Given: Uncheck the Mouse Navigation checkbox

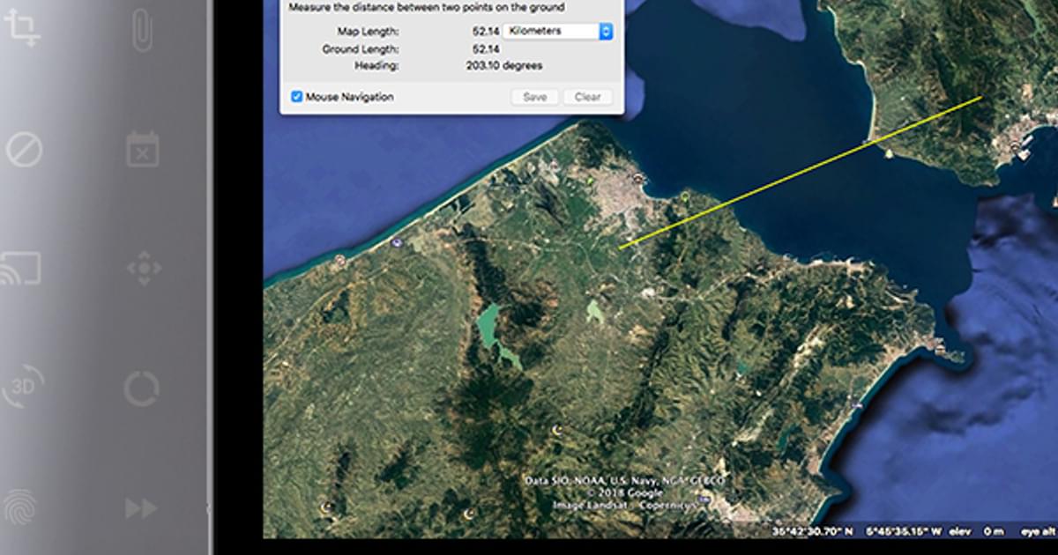Looking at the screenshot, I should tap(297, 97).
